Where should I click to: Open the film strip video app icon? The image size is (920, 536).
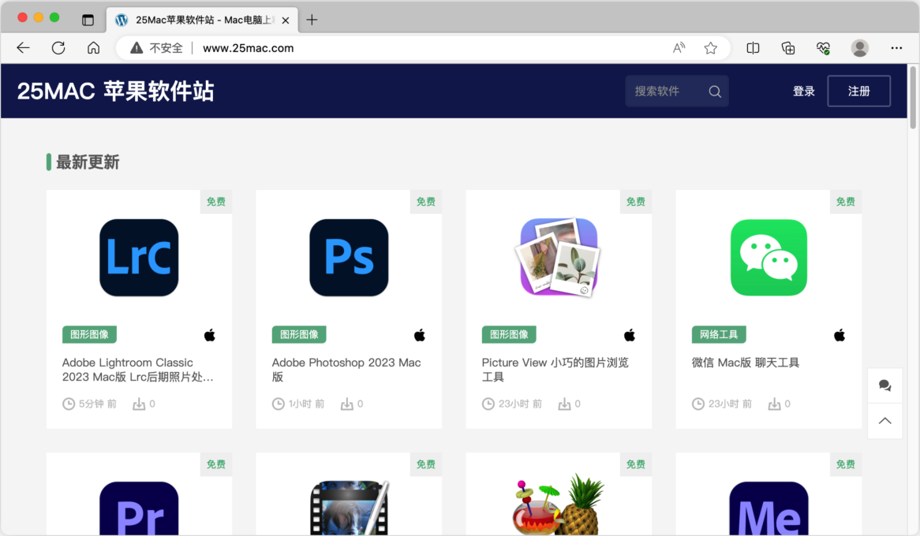pyautogui.click(x=350, y=508)
